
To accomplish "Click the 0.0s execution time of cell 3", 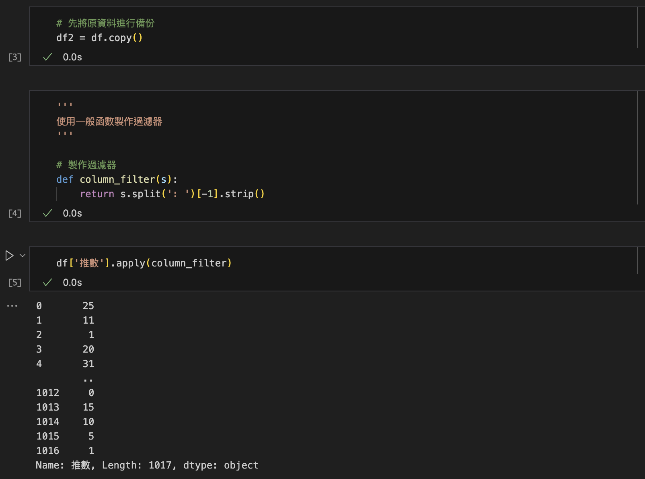I will click(72, 57).
